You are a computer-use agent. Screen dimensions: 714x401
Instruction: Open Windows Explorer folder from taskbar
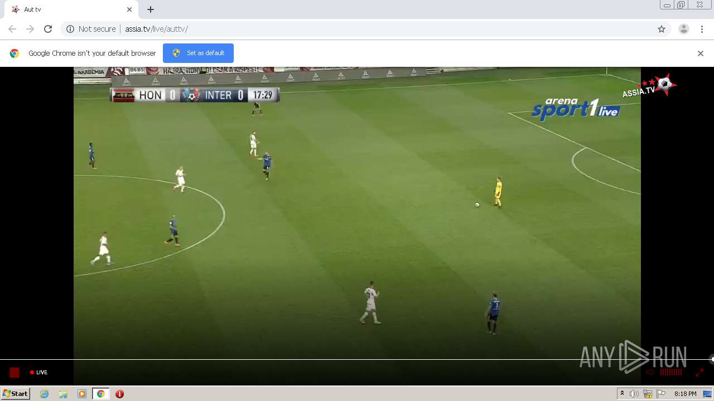(x=63, y=394)
